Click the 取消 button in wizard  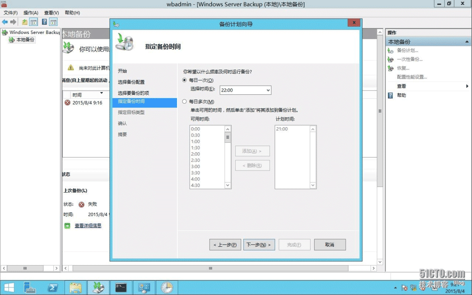pyautogui.click(x=330, y=245)
